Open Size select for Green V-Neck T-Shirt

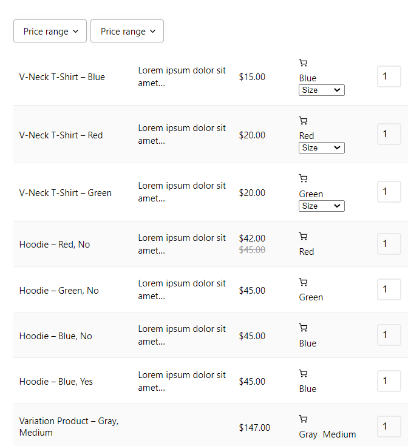(x=322, y=206)
